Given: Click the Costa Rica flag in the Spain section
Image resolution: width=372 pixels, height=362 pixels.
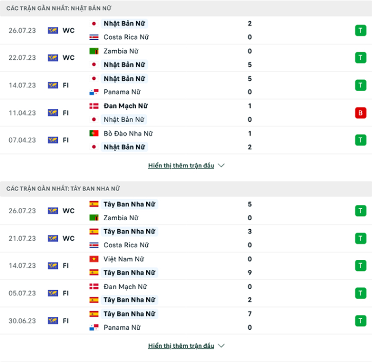Looking at the screenshot, I should [x=94, y=245].
